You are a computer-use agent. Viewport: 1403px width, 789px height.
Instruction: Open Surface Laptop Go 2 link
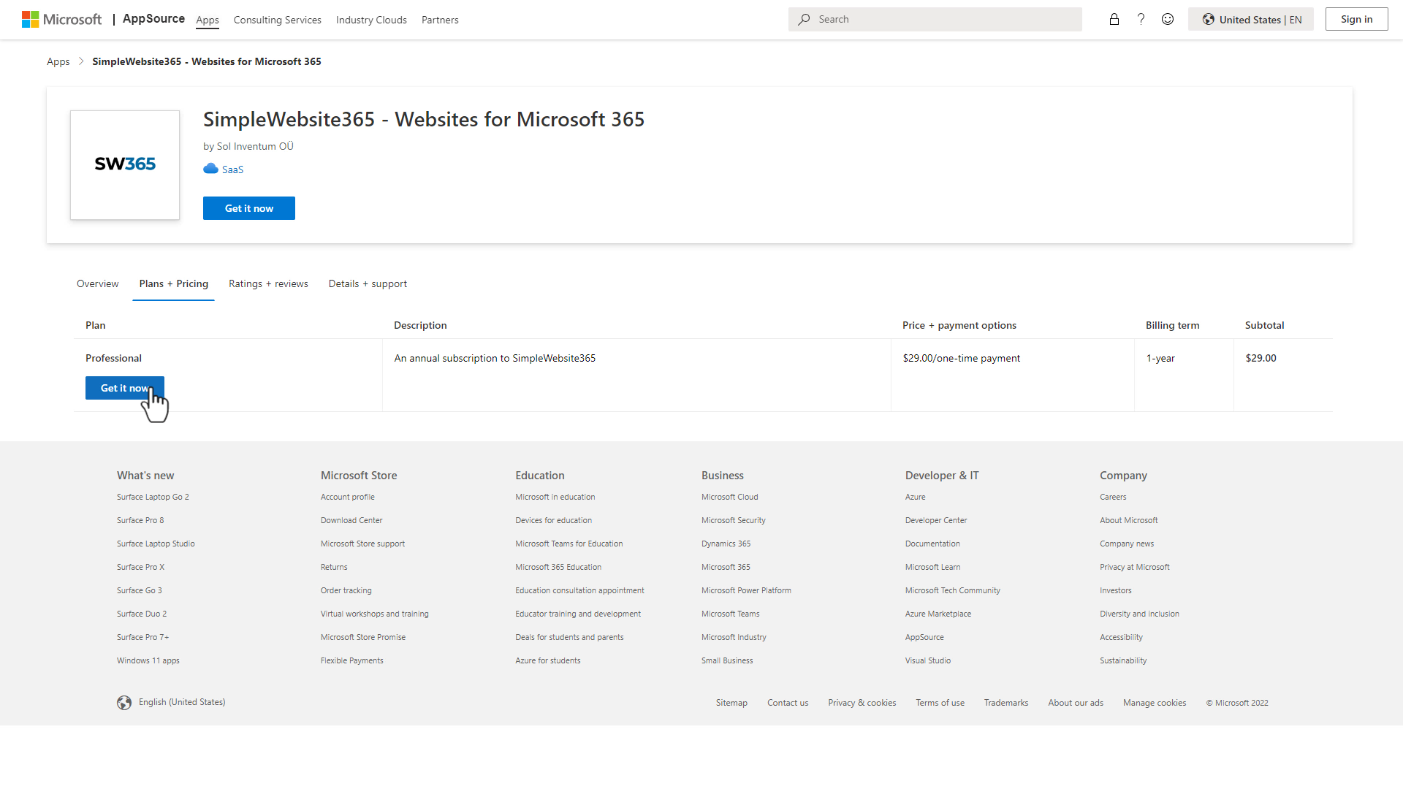pyautogui.click(x=153, y=497)
